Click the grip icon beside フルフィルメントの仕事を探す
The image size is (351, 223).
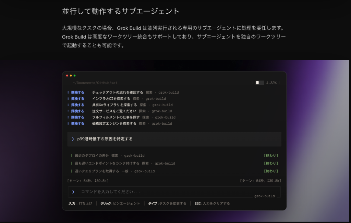coord(68,117)
